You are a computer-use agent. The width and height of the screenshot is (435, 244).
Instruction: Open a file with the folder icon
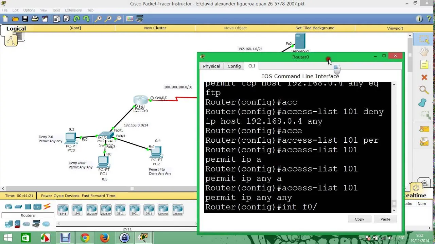[15, 19]
